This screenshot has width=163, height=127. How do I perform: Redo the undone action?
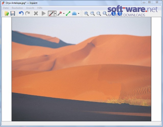28,13
